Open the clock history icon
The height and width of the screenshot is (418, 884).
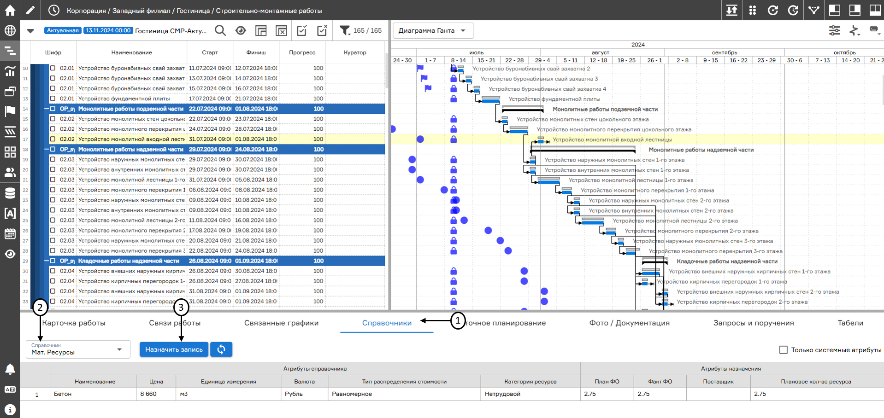(54, 10)
